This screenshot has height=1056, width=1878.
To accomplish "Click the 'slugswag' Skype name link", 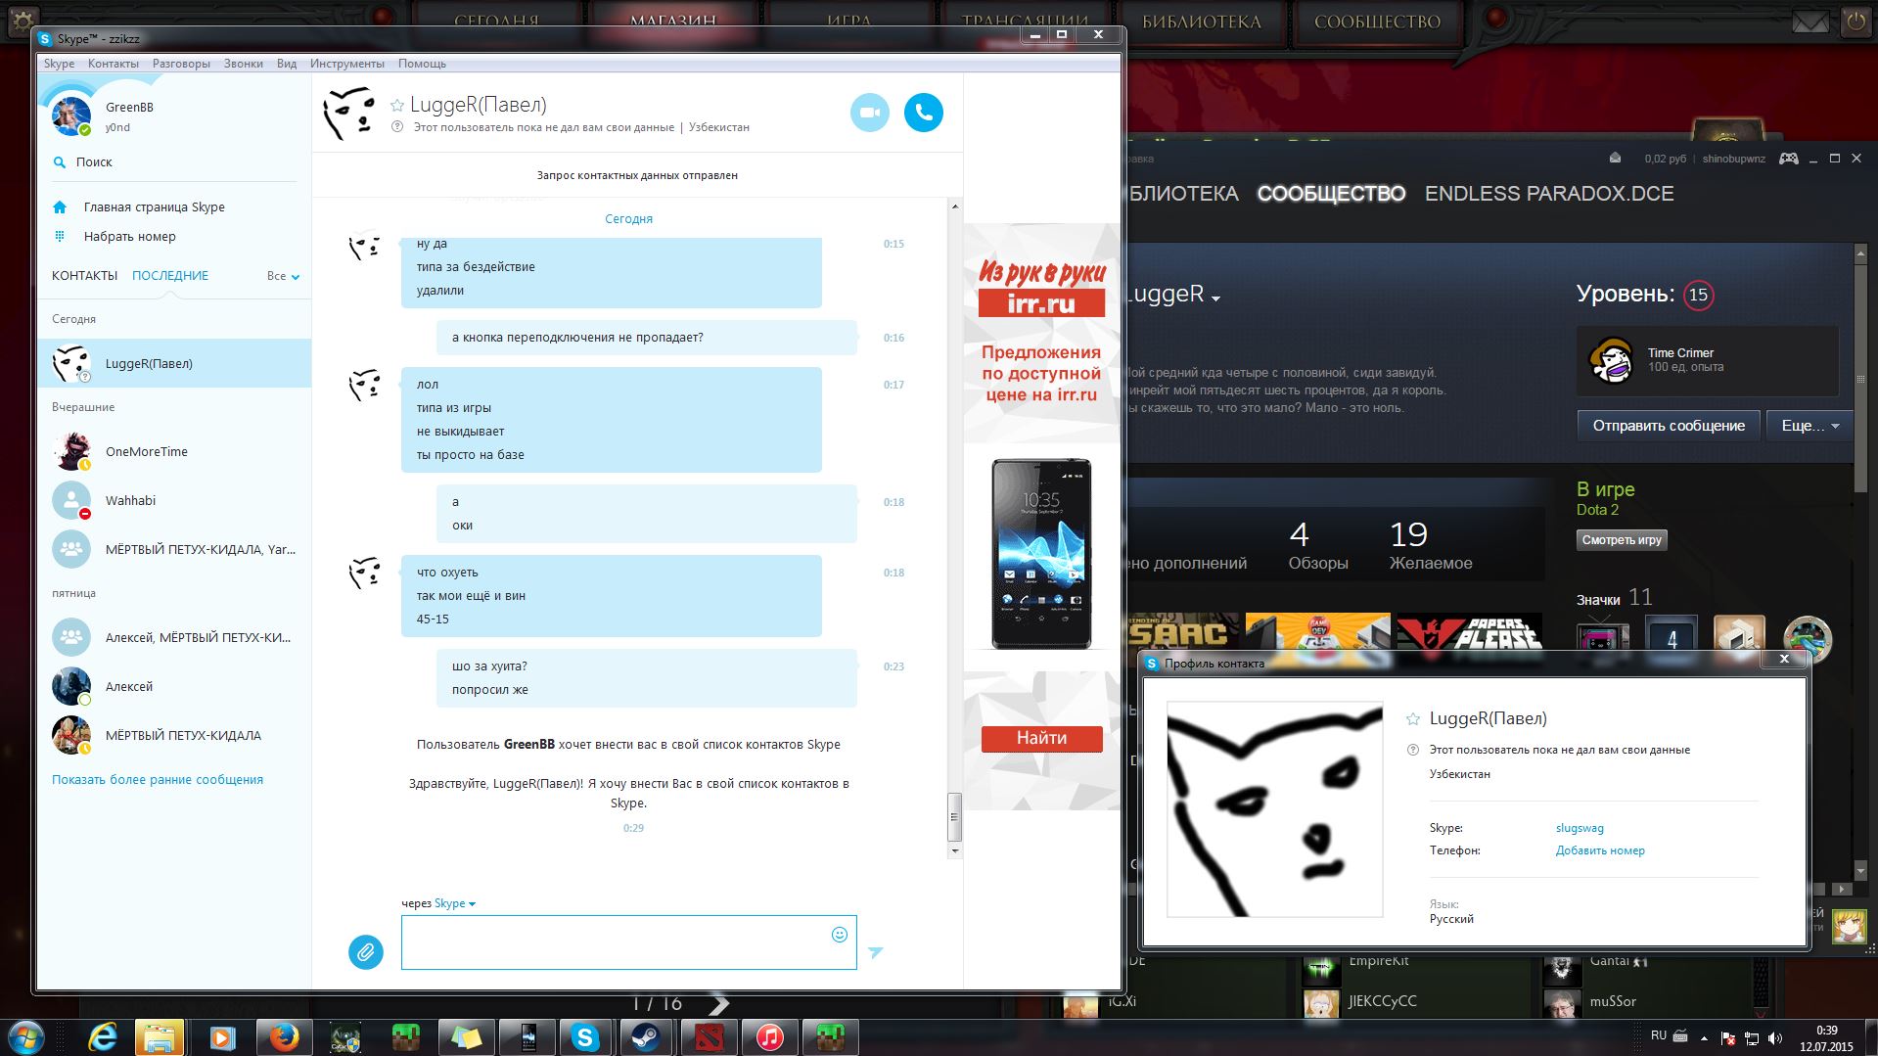I will (x=1580, y=828).
